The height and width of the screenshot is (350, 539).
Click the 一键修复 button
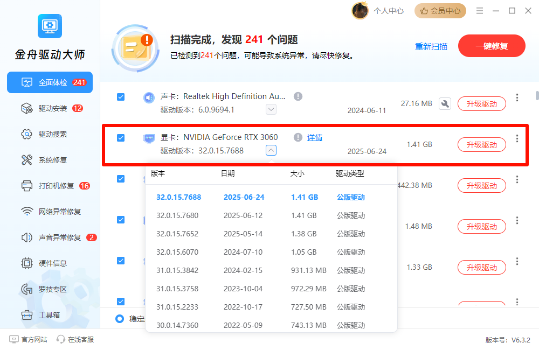pos(492,46)
